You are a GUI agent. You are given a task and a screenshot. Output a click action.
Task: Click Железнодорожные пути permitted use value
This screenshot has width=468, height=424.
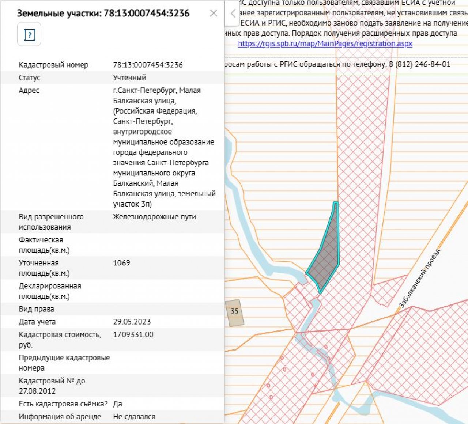(154, 217)
